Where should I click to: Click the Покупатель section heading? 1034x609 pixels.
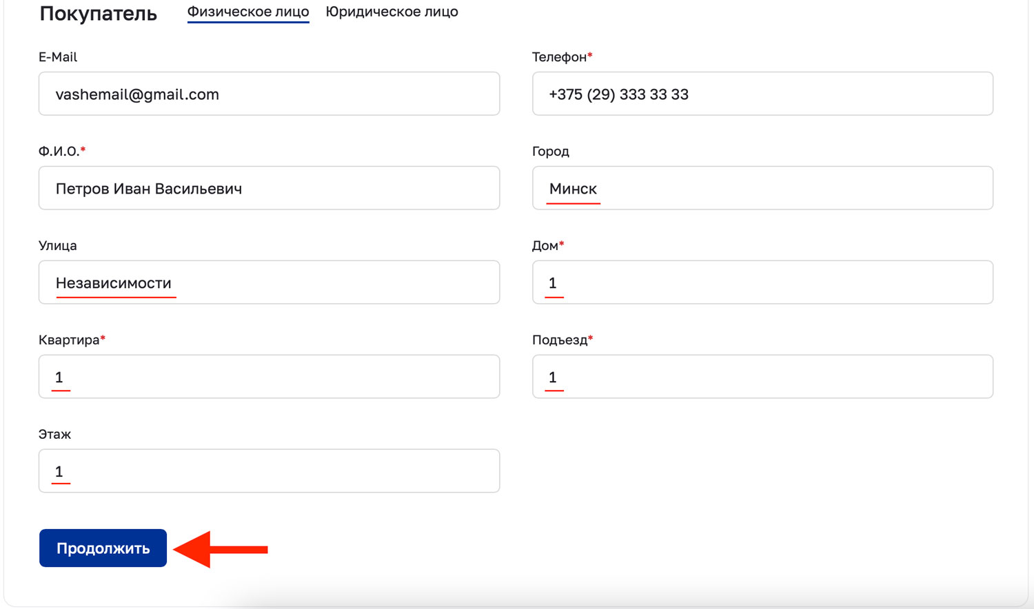click(99, 14)
